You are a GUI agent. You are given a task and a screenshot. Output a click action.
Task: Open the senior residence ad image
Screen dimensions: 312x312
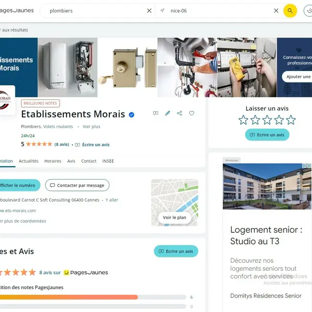tap(267, 186)
